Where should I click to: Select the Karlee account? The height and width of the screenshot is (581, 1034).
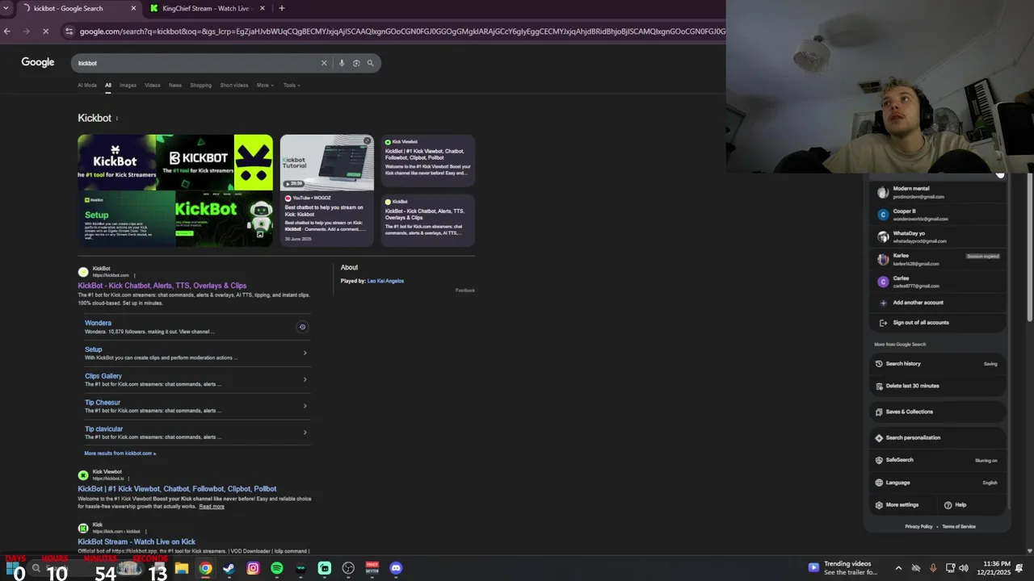939,259
